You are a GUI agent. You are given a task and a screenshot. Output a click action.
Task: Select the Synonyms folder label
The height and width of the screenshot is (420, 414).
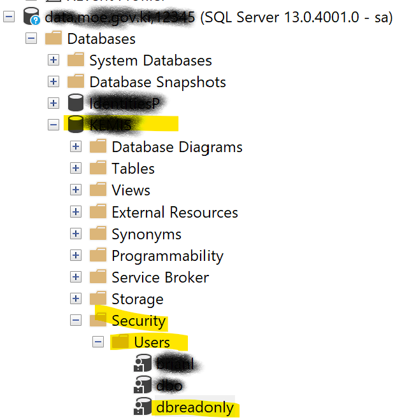(x=146, y=234)
